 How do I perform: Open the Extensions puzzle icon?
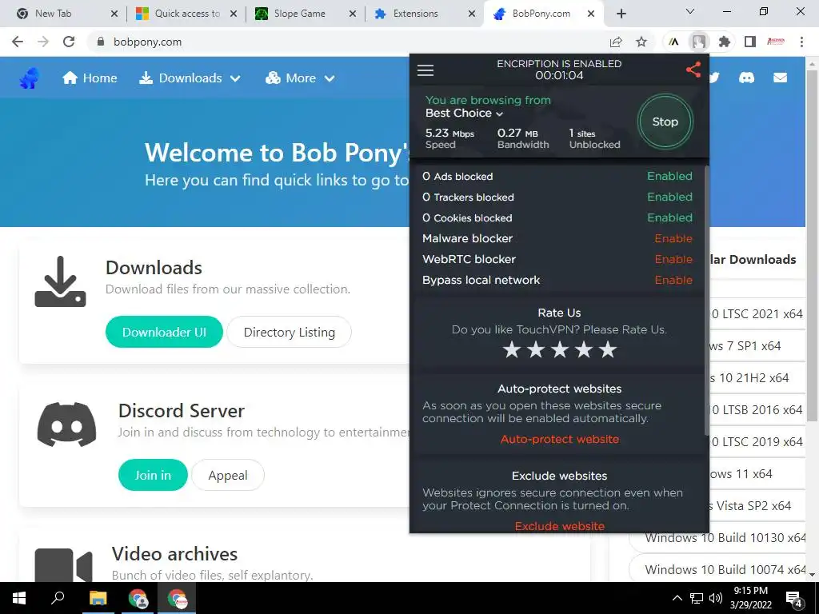point(724,42)
